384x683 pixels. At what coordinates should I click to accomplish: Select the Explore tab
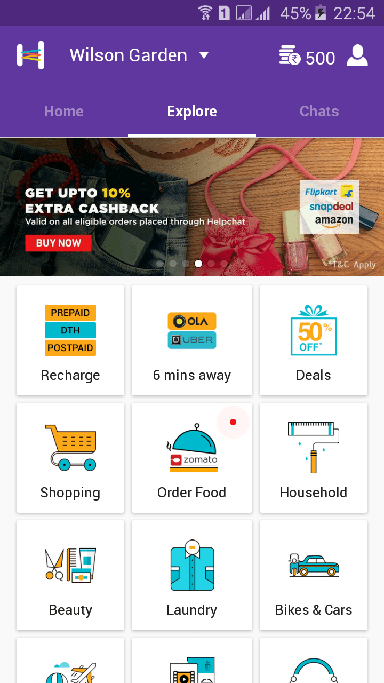tap(192, 111)
